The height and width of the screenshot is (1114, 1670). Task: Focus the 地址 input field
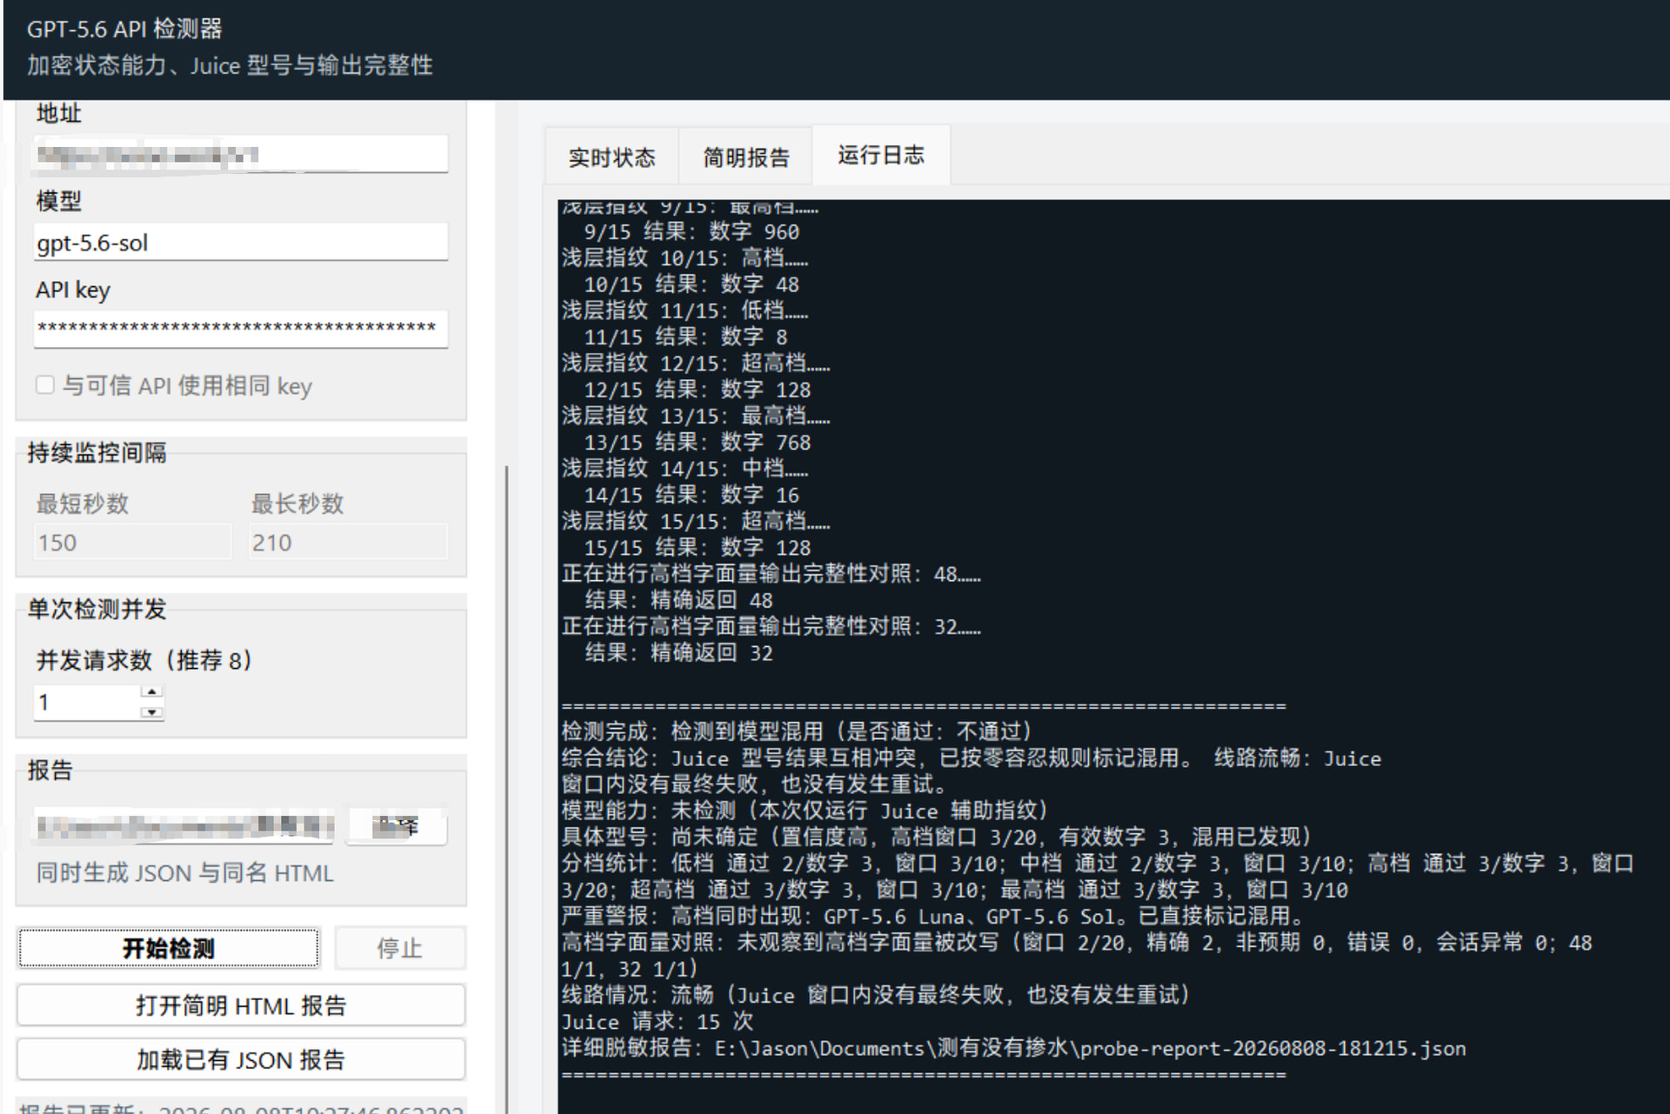(241, 155)
